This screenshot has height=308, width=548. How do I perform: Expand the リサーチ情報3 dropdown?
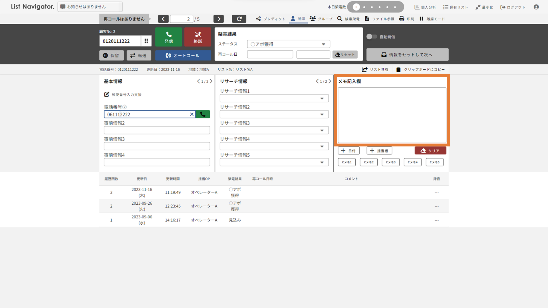(274, 130)
